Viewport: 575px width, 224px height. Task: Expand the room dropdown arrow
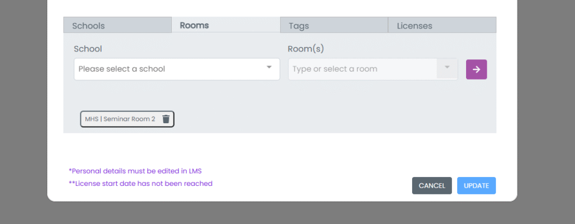click(x=447, y=68)
